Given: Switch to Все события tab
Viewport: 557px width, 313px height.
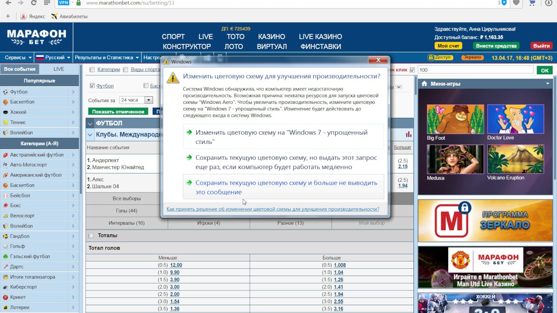Looking at the screenshot, I should 20,69.
